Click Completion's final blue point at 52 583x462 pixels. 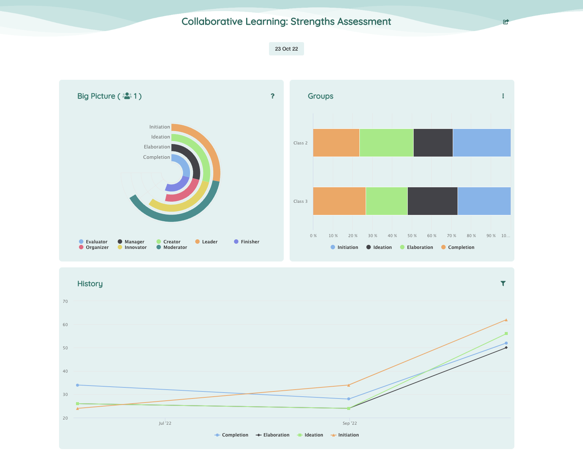(506, 343)
